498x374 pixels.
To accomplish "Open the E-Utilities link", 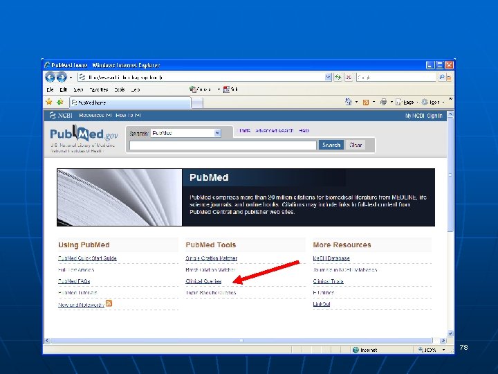I will pyautogui.click(x=323, y=292).
